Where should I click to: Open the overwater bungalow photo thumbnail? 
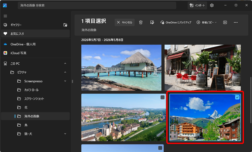(121, 68)
